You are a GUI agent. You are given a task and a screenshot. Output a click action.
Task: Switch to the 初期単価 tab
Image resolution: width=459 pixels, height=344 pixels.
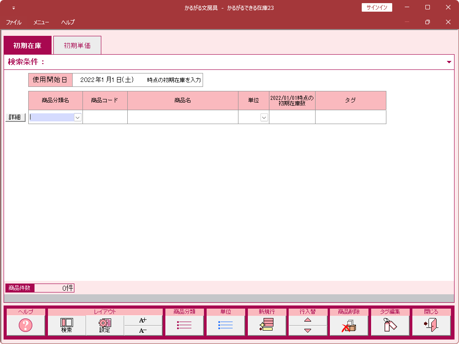(x=77, y=45)
